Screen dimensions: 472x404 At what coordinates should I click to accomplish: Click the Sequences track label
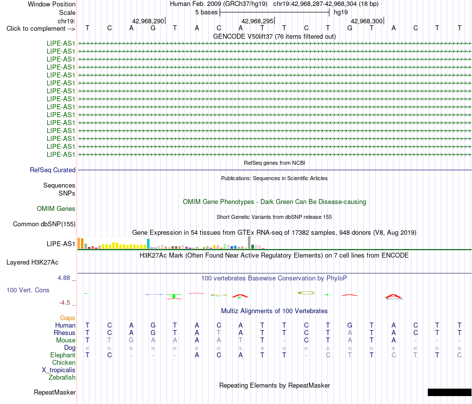[x=59, y=185]
